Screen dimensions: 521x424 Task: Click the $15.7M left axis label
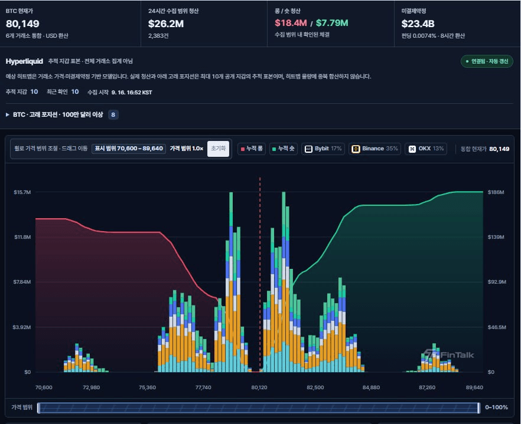[x=22, y=192]
